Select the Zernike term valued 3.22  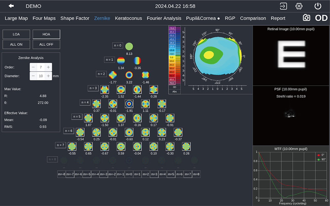point(129,75)
